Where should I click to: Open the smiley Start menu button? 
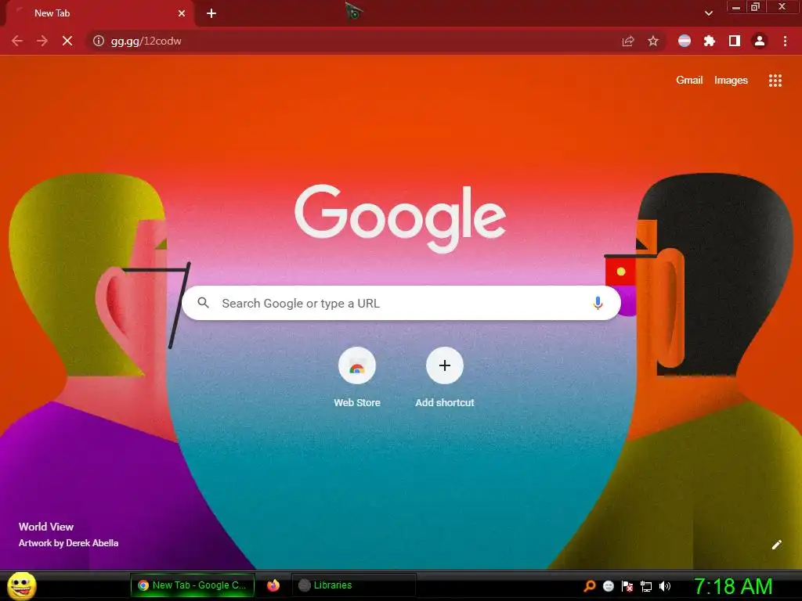point(22,585)
